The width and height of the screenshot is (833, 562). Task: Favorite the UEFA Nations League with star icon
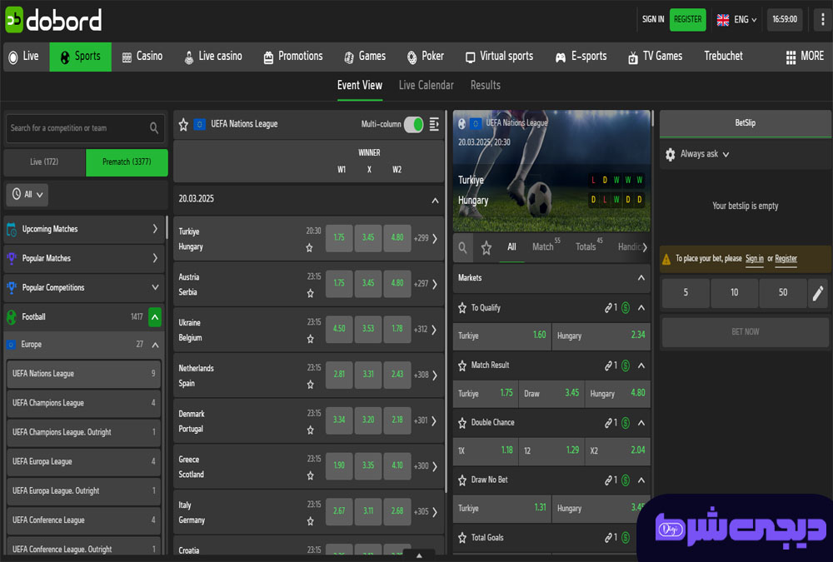tap(183, 125)
